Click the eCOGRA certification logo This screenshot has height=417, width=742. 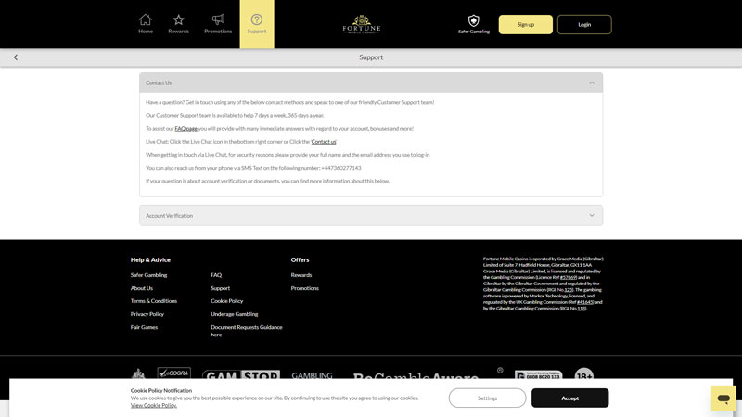coord(174,373)
